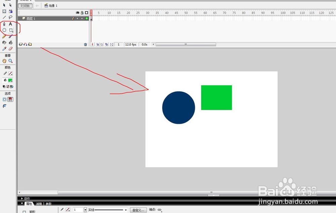336x213 pixels.
Task: Click the No Color icon
Action: click(8, 86)
